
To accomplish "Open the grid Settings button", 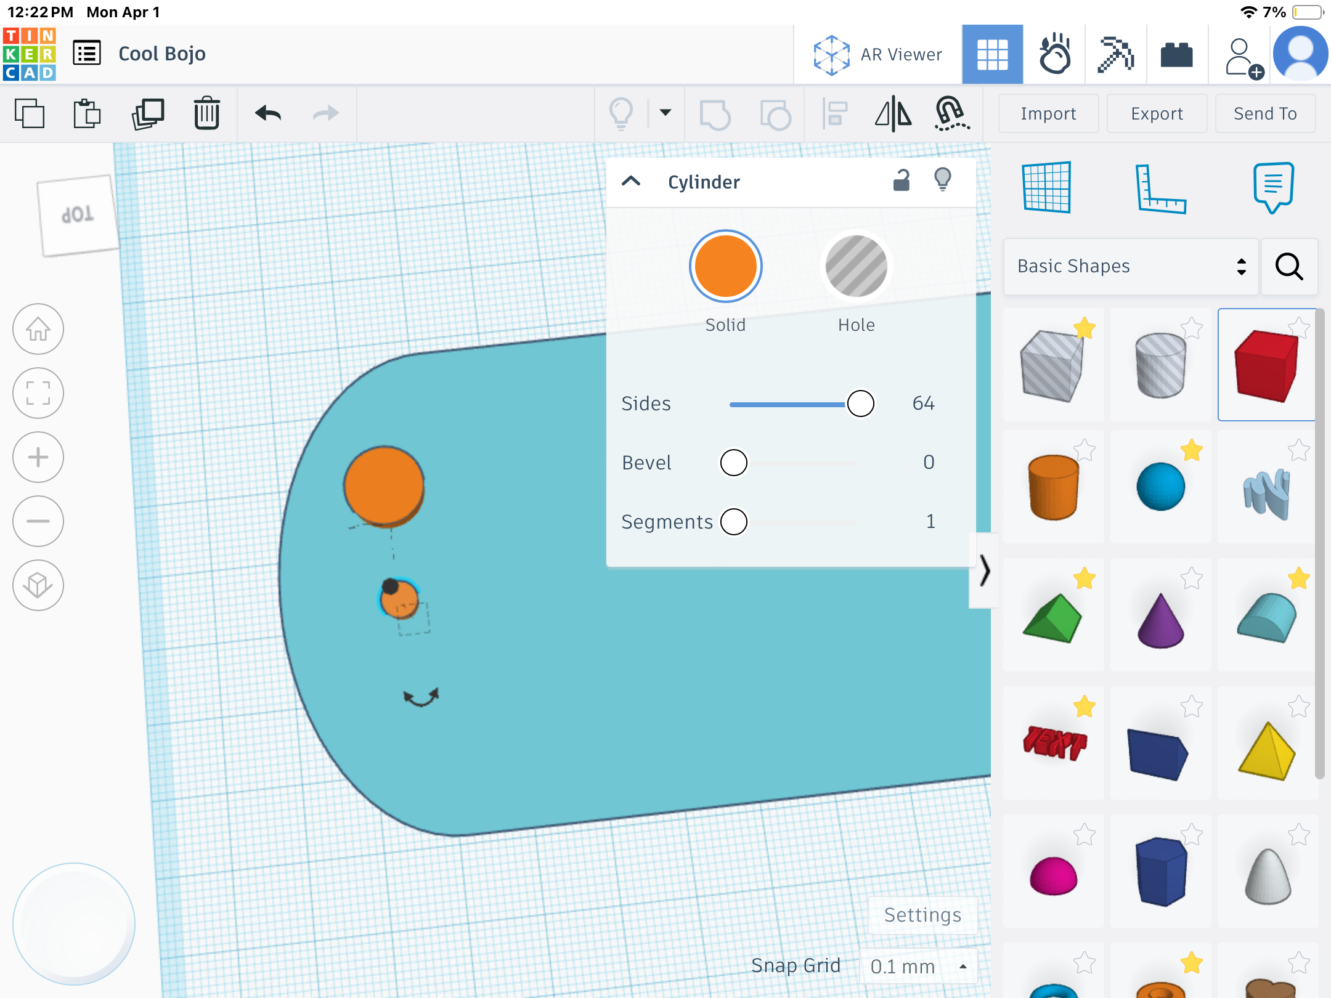I will [x=922, y=915].
